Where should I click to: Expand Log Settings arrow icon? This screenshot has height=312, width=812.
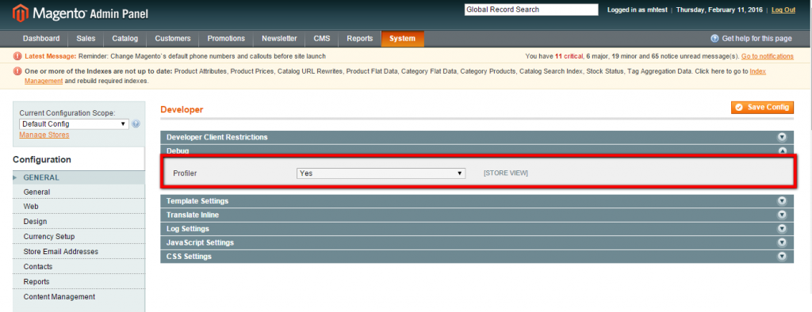[x=782, y=229]
